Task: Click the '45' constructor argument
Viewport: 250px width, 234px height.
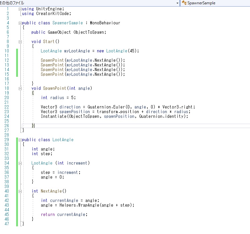Action: [x=132, y=51]
